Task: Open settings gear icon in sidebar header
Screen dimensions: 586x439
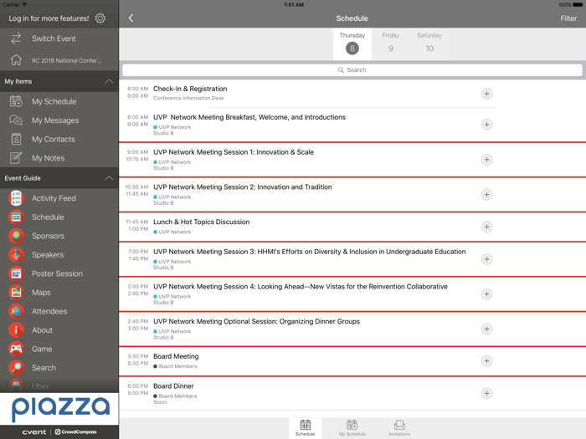Action: click(x=100, y=18)
